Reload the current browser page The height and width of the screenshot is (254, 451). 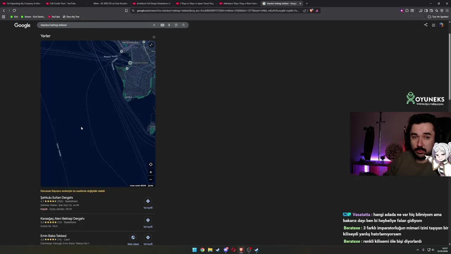click(14, 11)
